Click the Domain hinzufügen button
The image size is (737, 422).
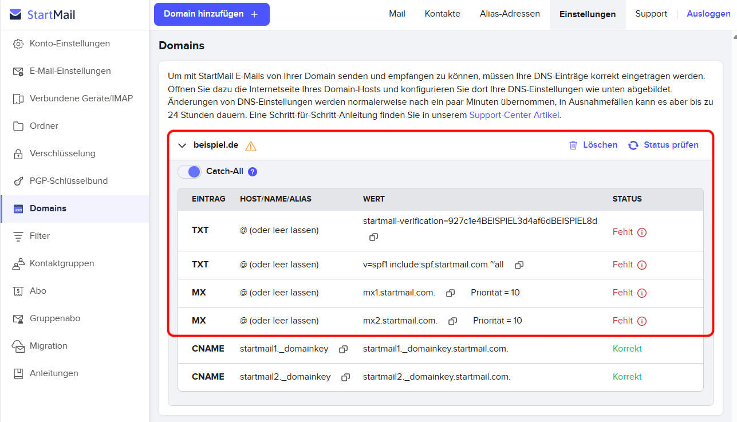click(212, 14)
